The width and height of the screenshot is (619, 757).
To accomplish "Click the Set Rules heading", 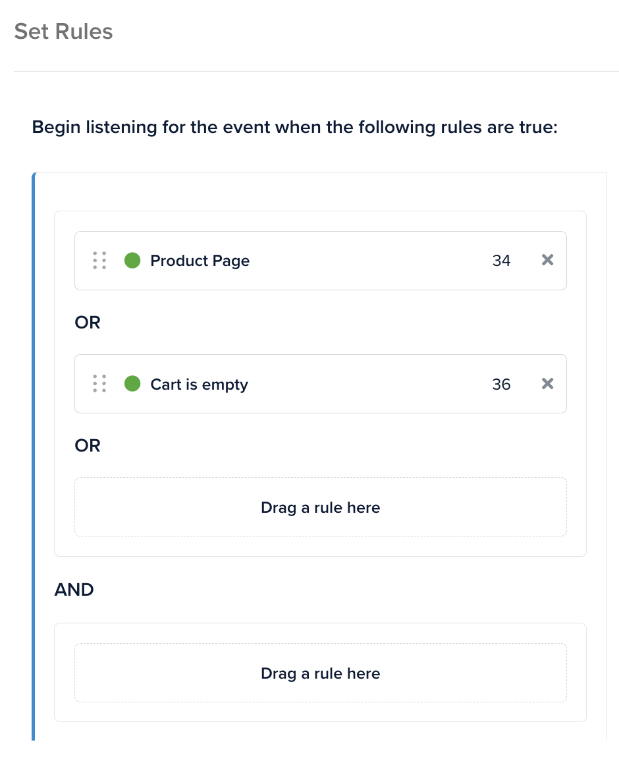I will pyautogui.click(x=63, y=32).
